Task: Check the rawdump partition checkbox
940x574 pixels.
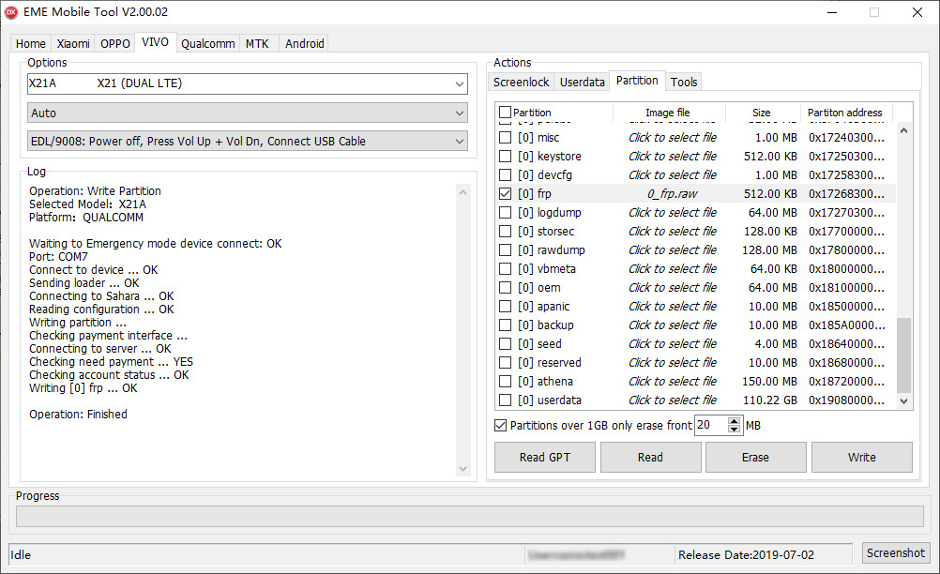Action: pyautogui.click(x=506, y=249)
